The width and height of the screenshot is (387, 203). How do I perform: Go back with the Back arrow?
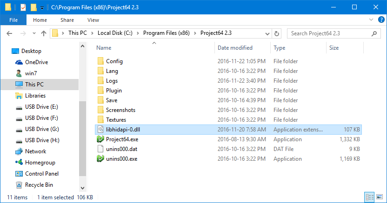pos(9,33)
